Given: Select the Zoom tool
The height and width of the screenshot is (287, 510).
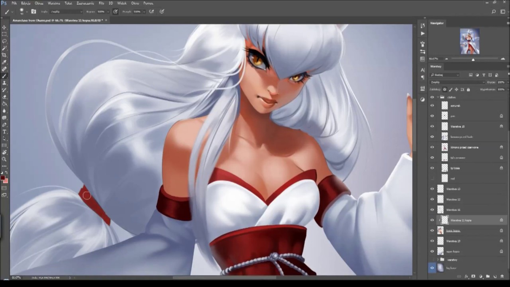Looking at the screenshot, I should click(4, 159).
